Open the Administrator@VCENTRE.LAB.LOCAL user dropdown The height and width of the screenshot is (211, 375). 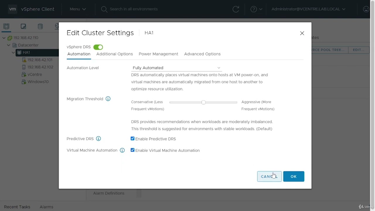(x=308, y=9)
